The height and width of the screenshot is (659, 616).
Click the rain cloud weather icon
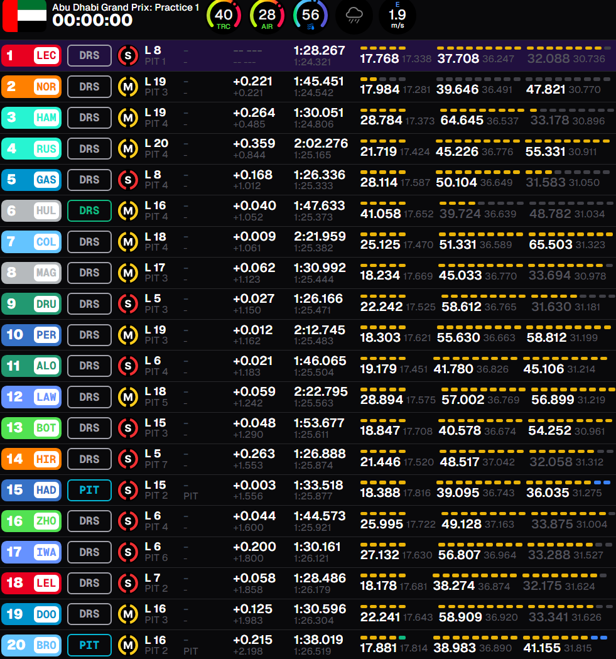pyautogui.click(x=354, y=16)
